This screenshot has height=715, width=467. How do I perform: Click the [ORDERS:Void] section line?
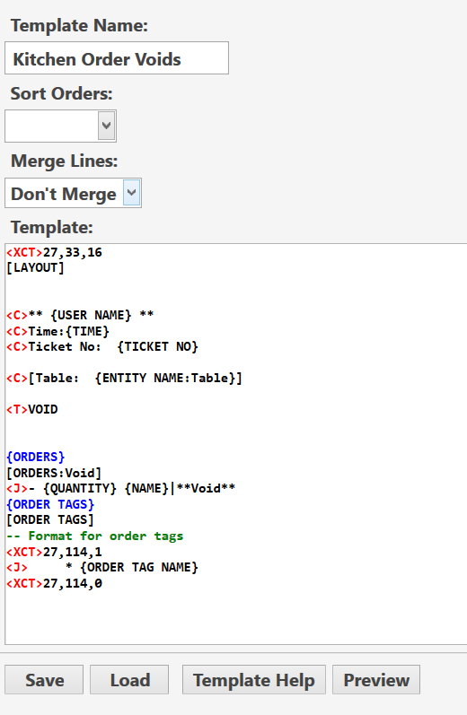(x=54, y=473)
